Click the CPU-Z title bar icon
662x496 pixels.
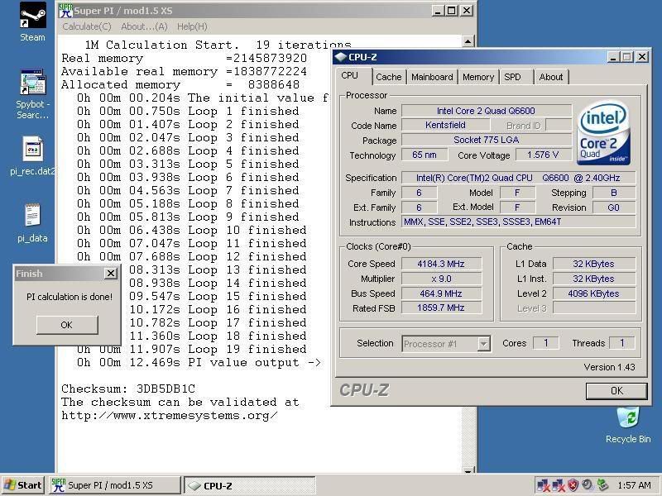[x=341, y=57]
